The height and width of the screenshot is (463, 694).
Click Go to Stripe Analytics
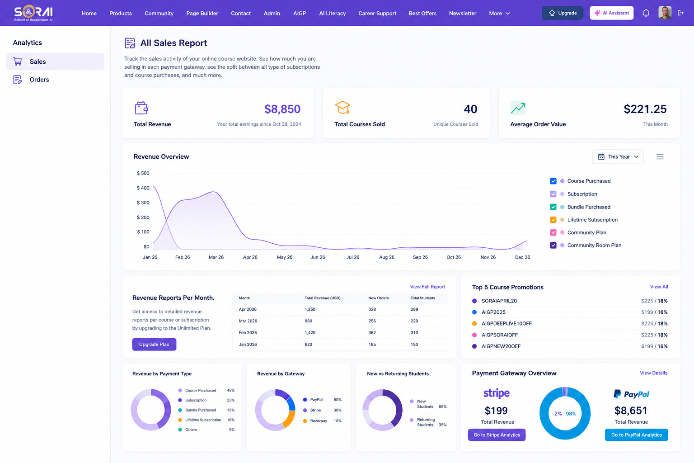[497, 435]
